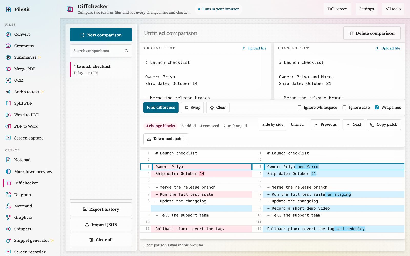Open Mermaid diagram tool icon
410x256 pixels.
(8, 206)
